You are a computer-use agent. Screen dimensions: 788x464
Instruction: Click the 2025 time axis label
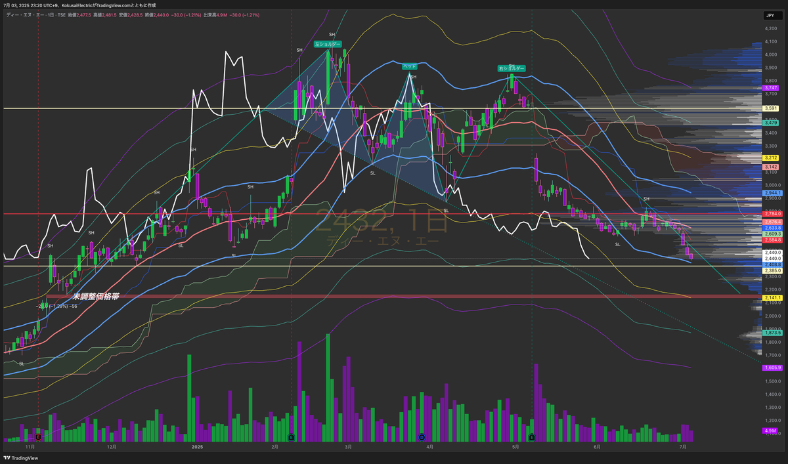[197, 446]
